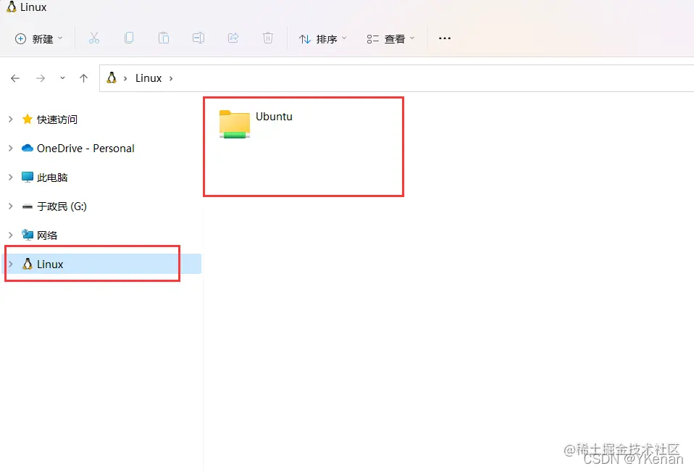The height and width of the screenshot is (471, 694).
Task: Click the OneDrive cloud icon
Action: [x=28, y=149]
